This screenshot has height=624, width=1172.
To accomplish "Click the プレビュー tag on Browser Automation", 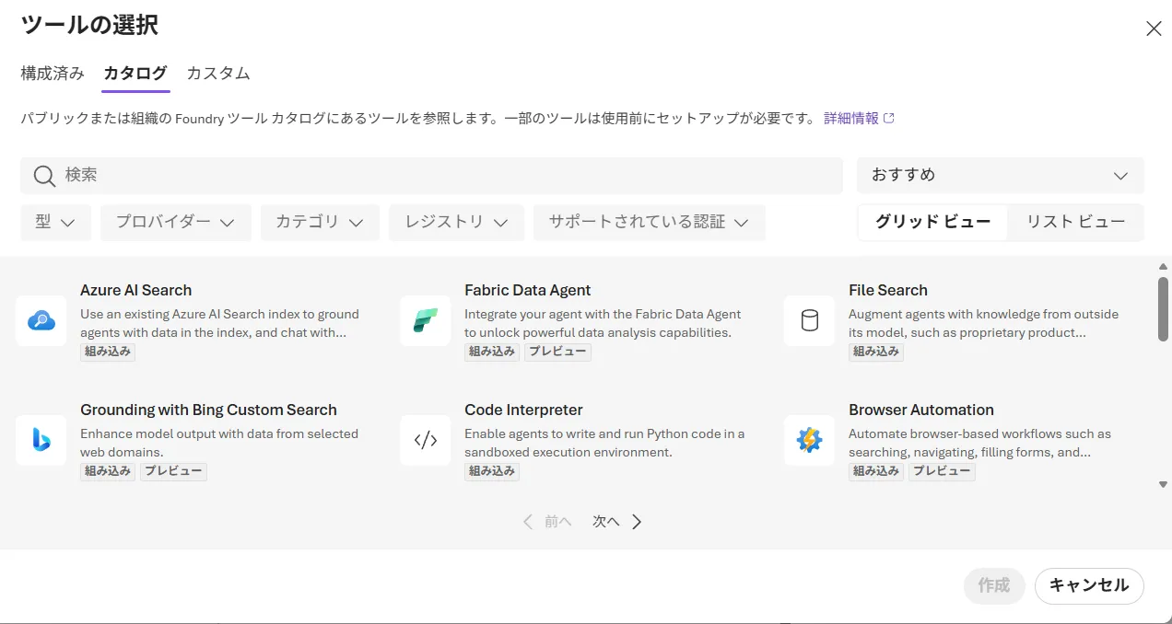I will [x=942, y=471].
